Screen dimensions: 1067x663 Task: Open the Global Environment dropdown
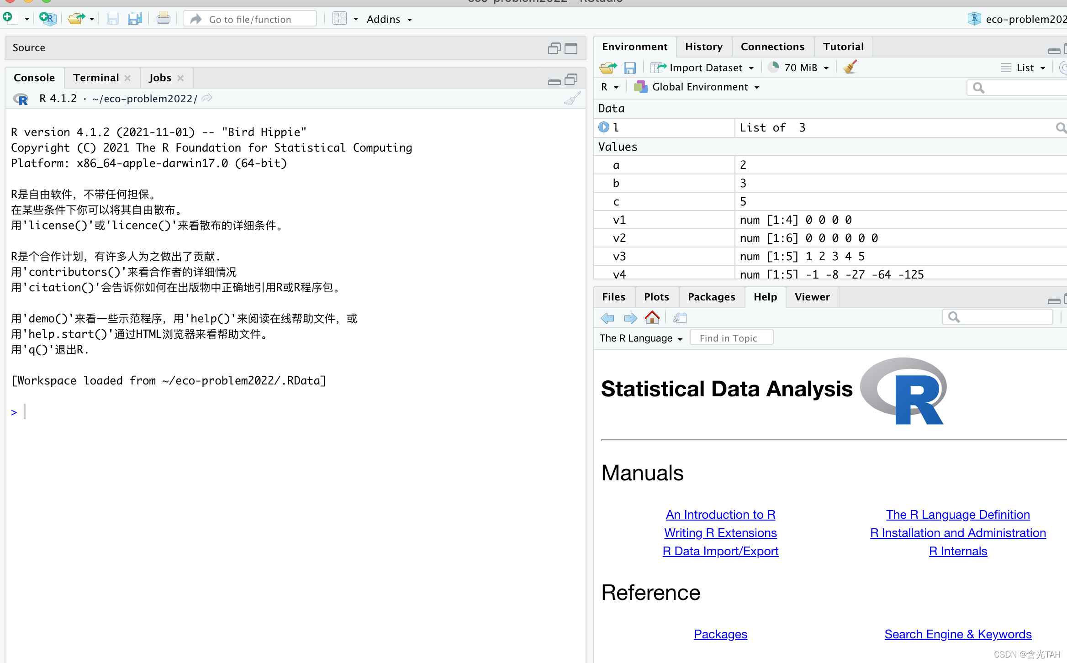pyautogui.click(x=697, y=87)
